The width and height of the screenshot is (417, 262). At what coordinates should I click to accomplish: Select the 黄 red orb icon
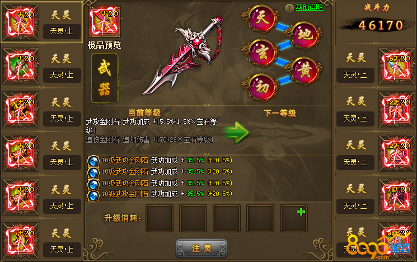point(304,71)
